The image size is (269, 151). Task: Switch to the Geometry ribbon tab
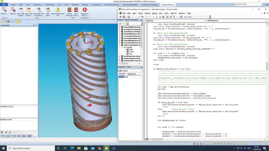37,5
